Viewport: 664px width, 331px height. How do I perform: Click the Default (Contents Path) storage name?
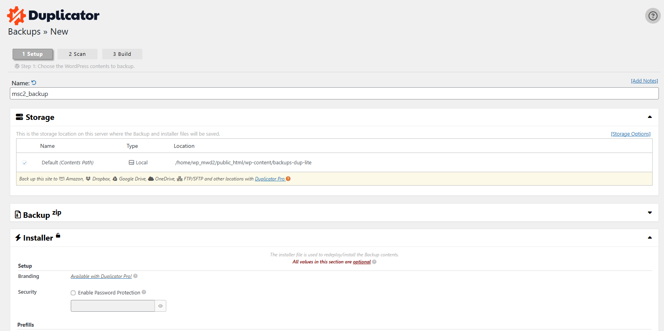point(68,163)
